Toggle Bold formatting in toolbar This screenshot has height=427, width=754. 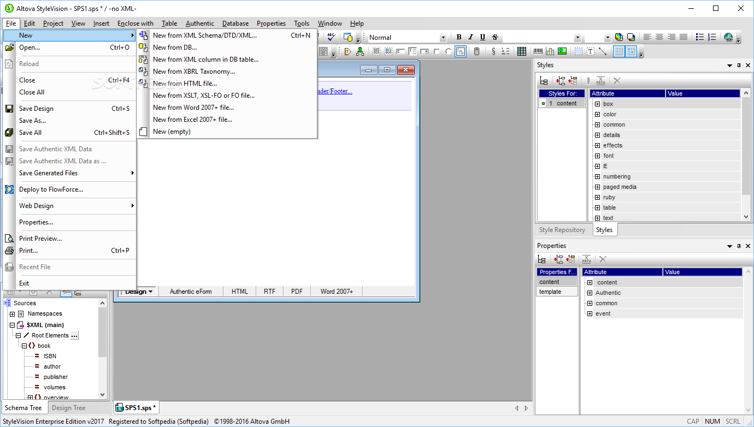click(459, 37)
